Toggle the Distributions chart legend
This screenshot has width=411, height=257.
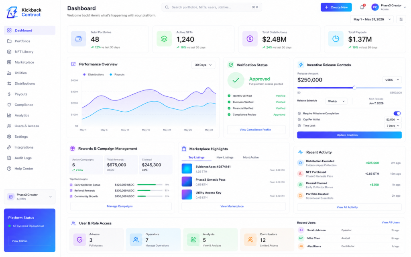pos(94,74)
